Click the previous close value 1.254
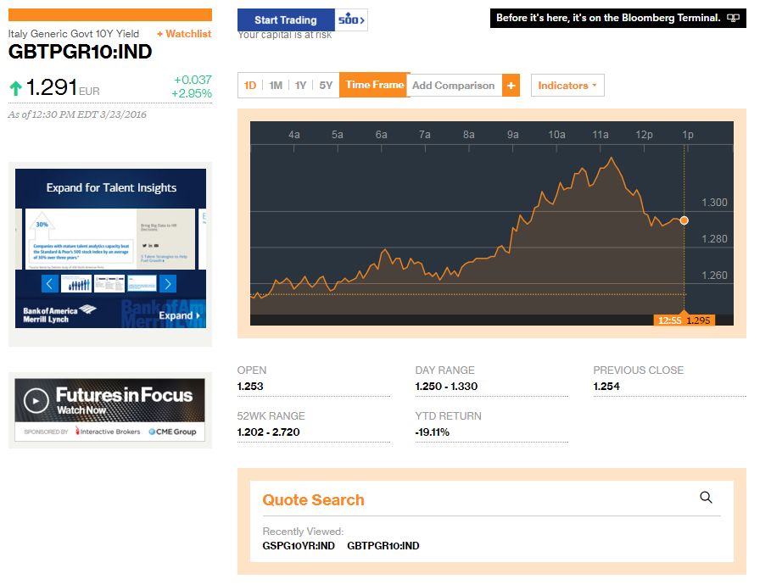The width and height of the screenshot is (771, 585). click(x=606, y=387)
